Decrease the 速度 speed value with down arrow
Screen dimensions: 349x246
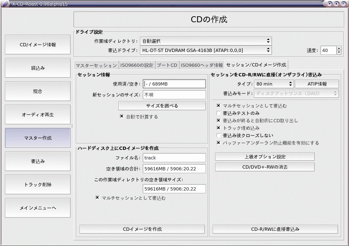[339, 52]
